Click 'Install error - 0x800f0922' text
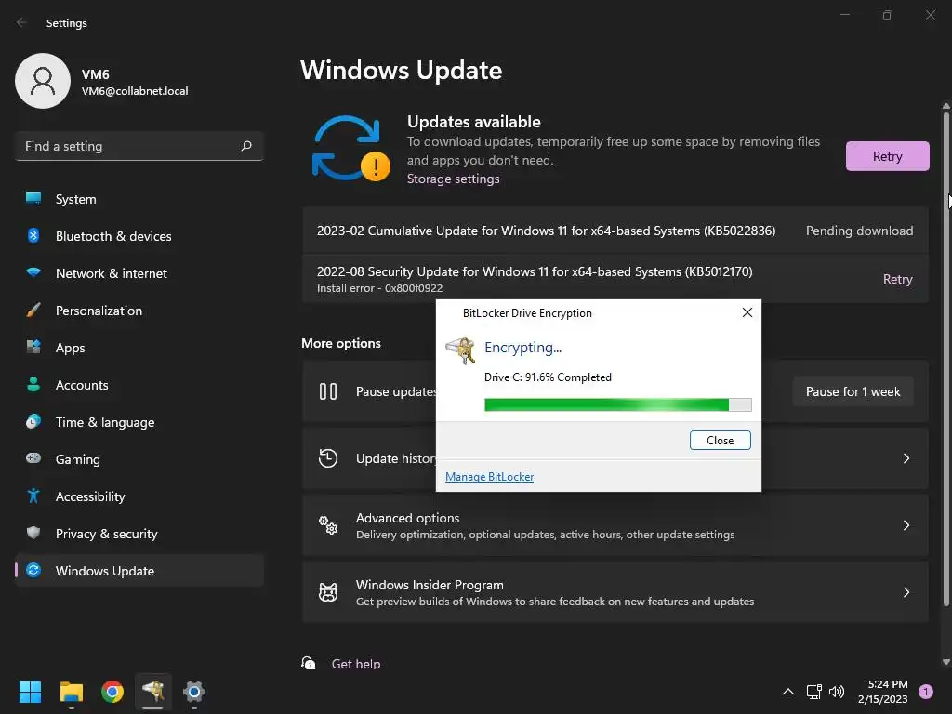 (379, 288)
